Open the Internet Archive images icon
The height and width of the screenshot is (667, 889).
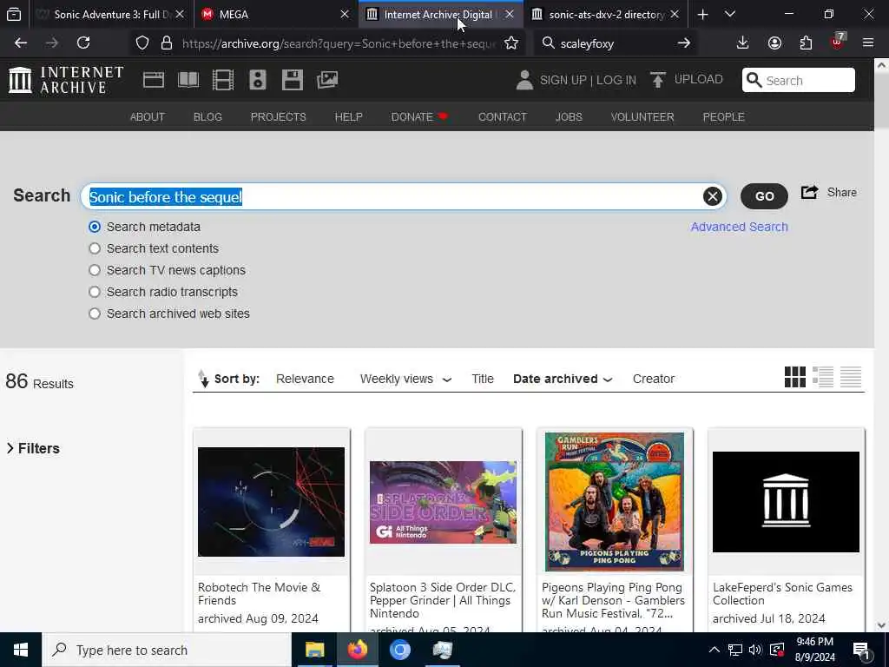[x=327, y=80]
